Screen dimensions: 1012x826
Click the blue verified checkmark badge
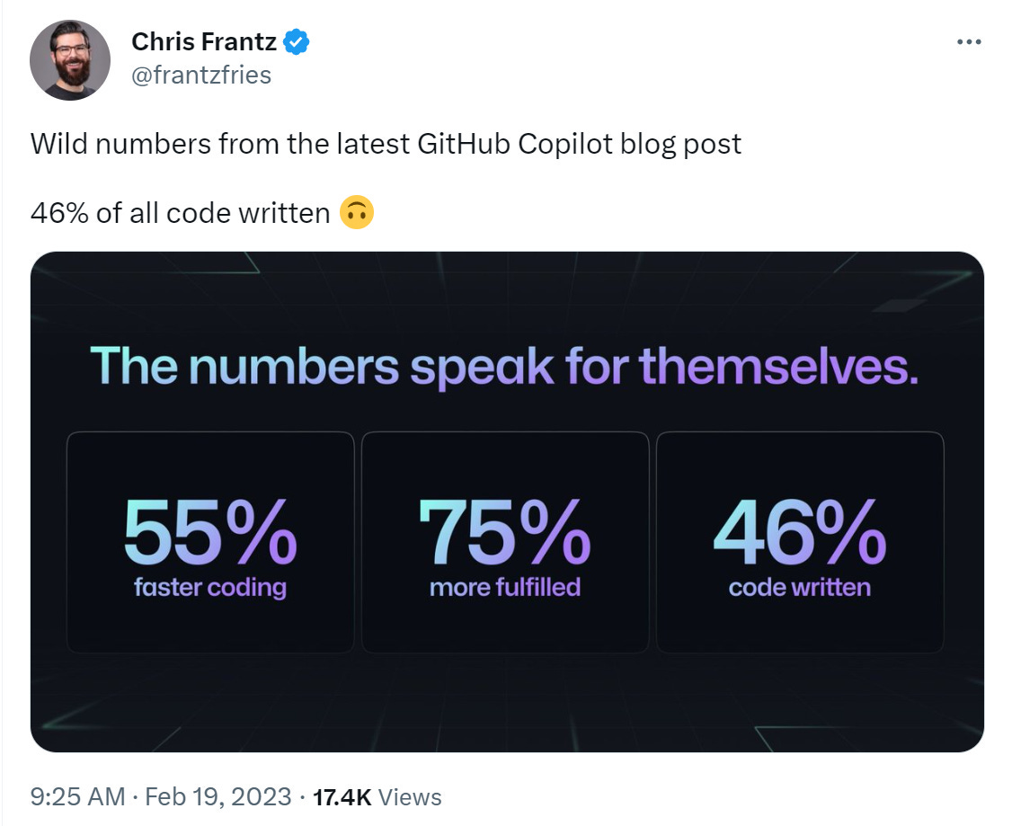click(x=297, y=41)
